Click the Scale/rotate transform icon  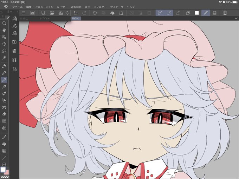click(121, 13)
